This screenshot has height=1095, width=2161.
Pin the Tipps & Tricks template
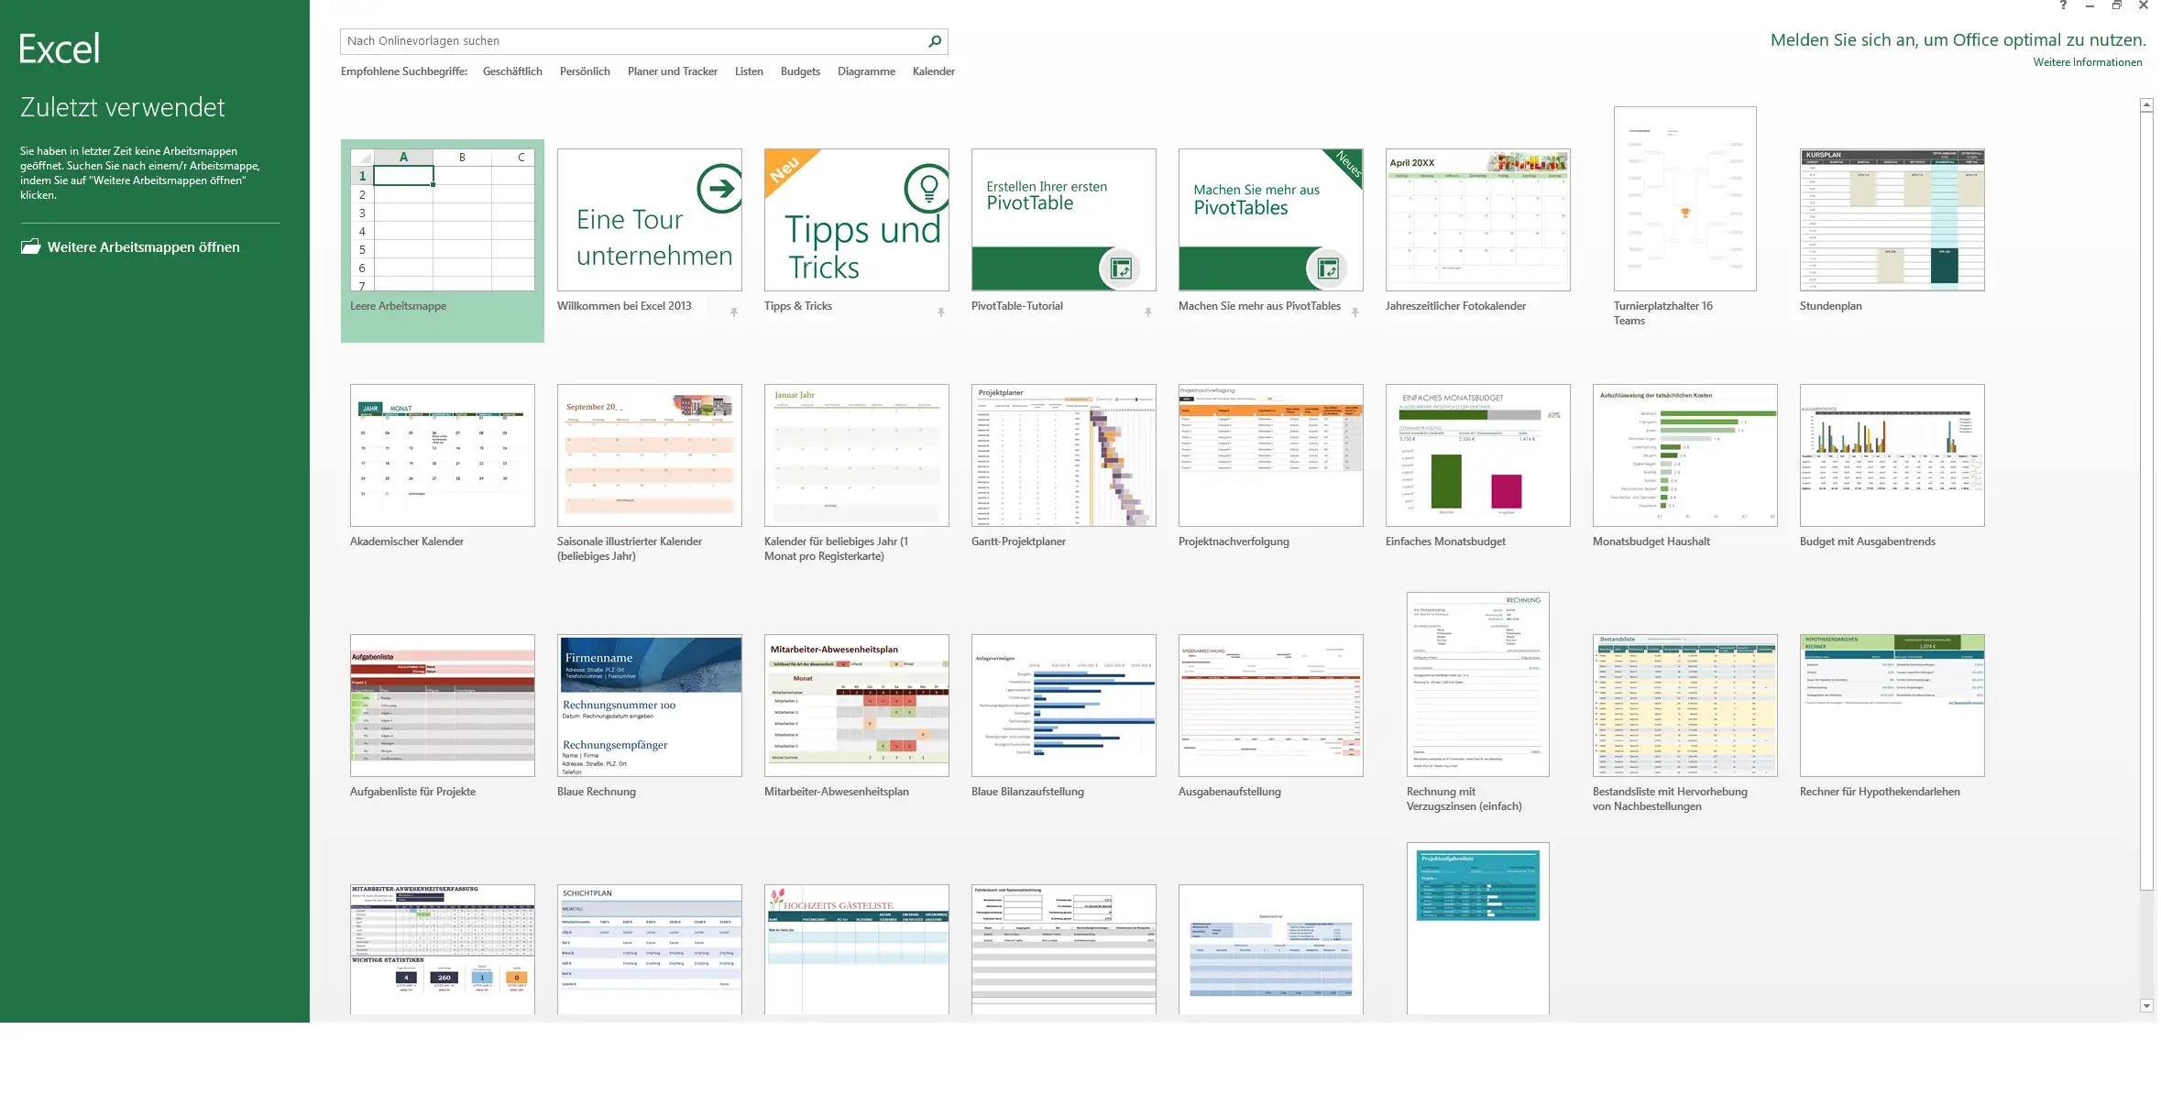(x=941, y=312)
